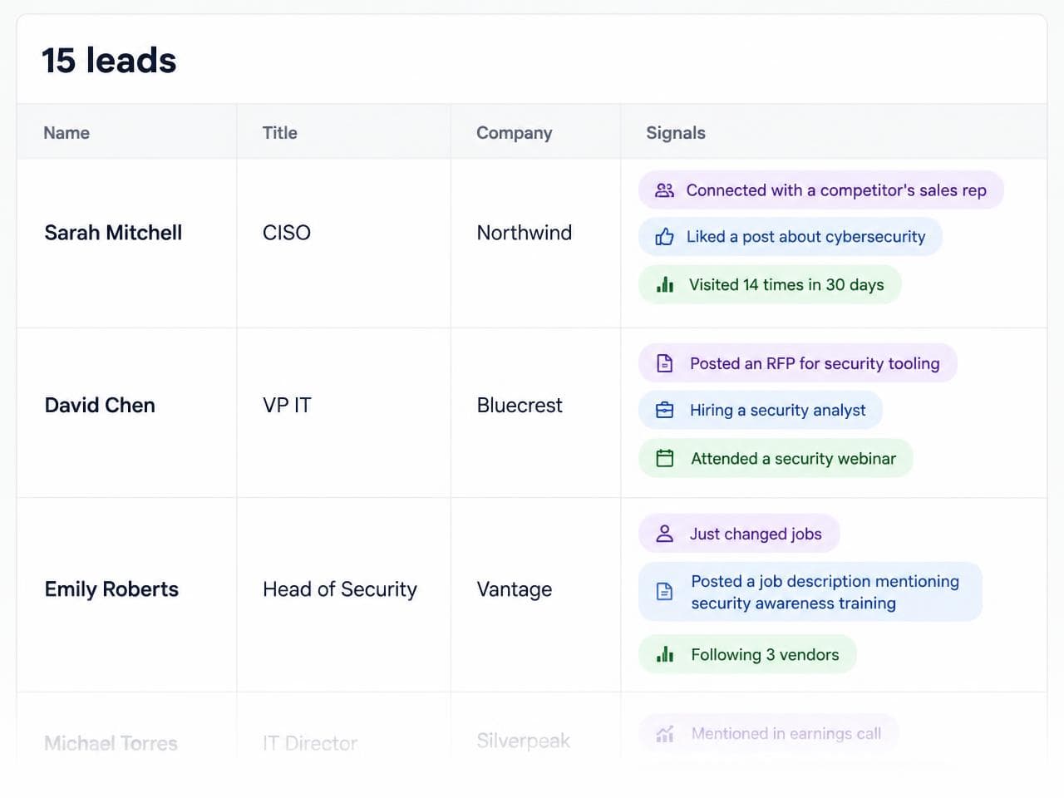
Task: Click the Bluecrest company cell
Action: coord(520,406)
